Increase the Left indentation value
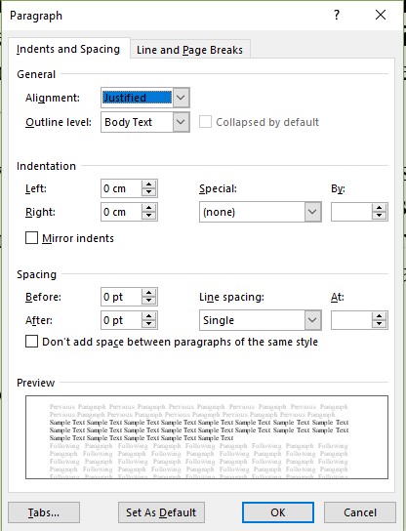 tap(148, 184)
